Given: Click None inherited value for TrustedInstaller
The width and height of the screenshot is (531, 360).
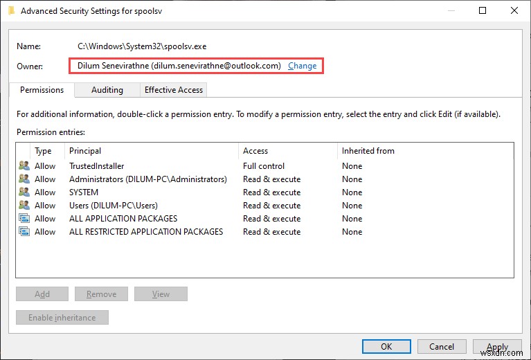Looking at the screenshot, I should coord(352,166).
